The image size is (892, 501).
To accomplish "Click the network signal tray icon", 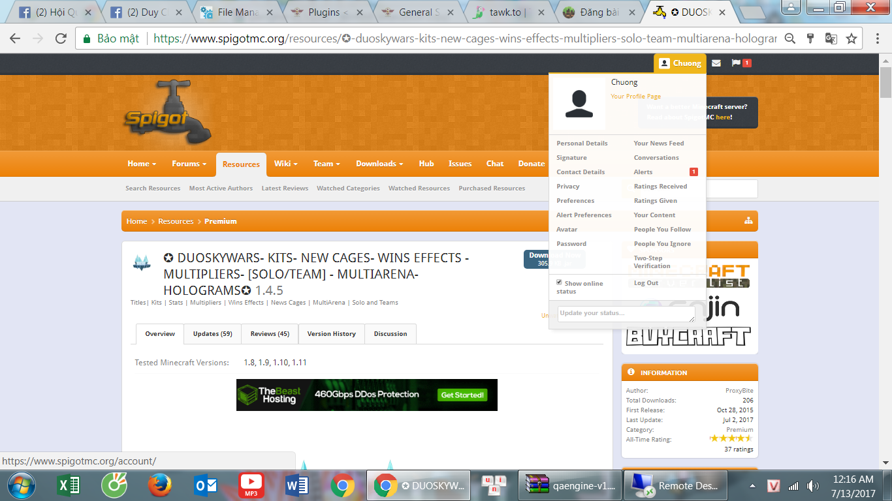I will click(793, 486).
